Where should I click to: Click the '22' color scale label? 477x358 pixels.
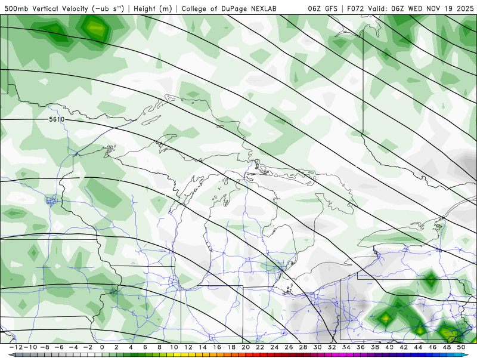click(x=260, y=347)
